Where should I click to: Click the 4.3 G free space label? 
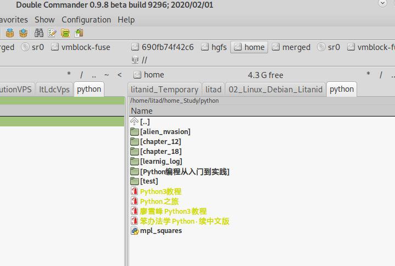tap(265, 75)
